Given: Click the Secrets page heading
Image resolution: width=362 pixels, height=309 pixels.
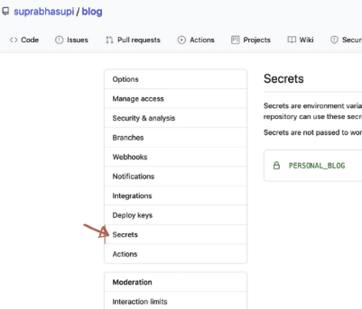Looking at the screenshot, I should coord(283,79).
